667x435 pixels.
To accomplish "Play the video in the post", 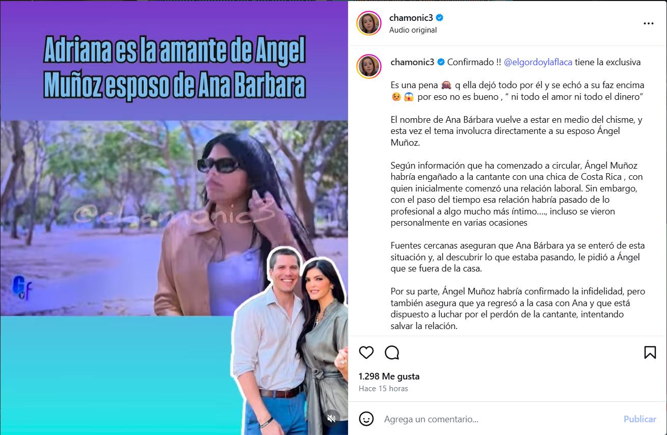I will (x=174, y=217).
